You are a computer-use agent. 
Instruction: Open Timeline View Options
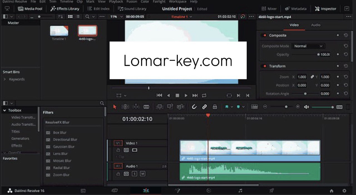pyautogui.click(x=254, y=107)
